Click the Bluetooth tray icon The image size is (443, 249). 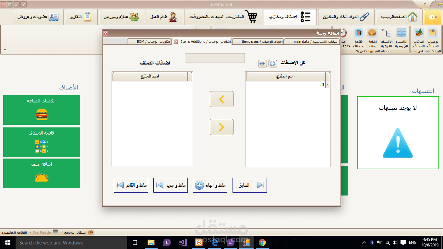372,243
